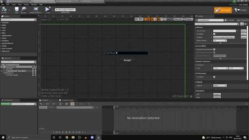
Task: Open the File menu
Action: click(3, 5)
